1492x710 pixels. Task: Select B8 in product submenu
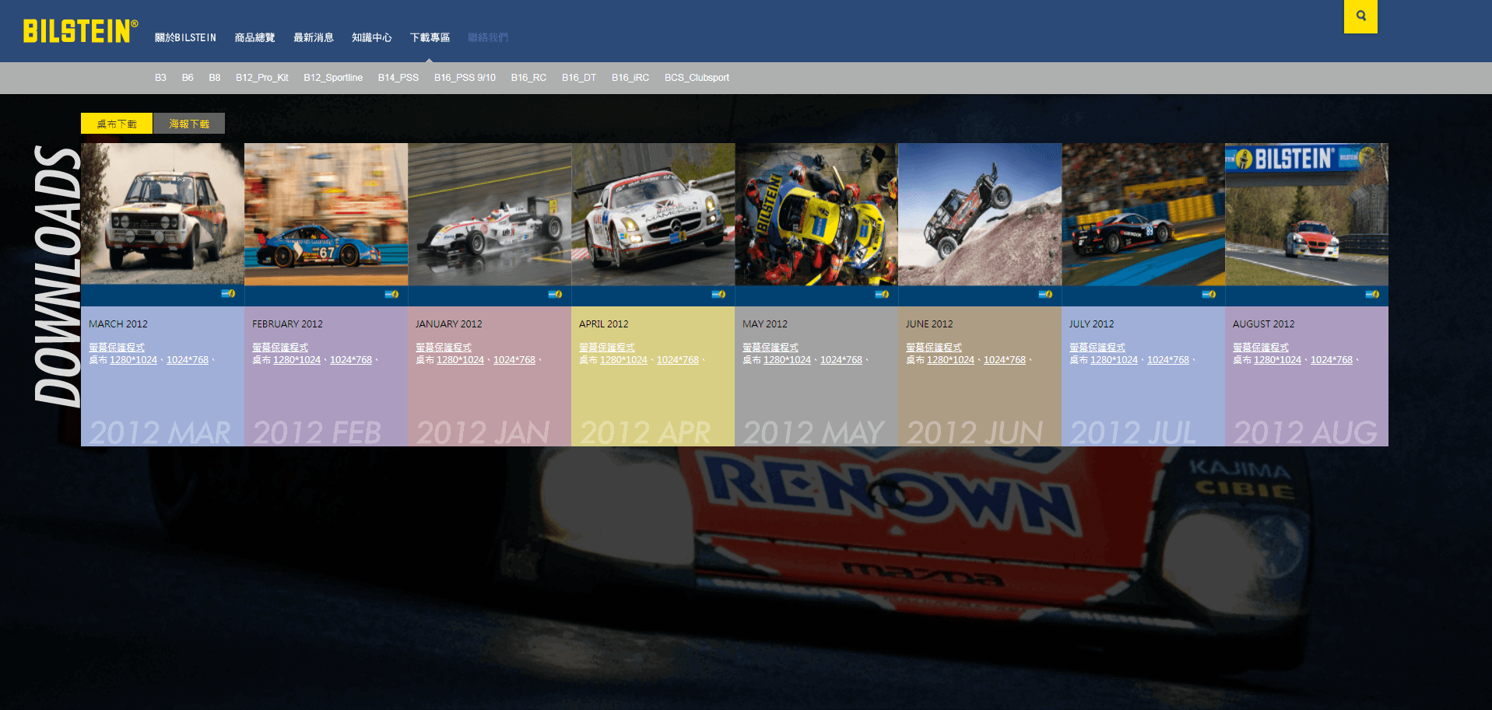[x=215, y=78]
